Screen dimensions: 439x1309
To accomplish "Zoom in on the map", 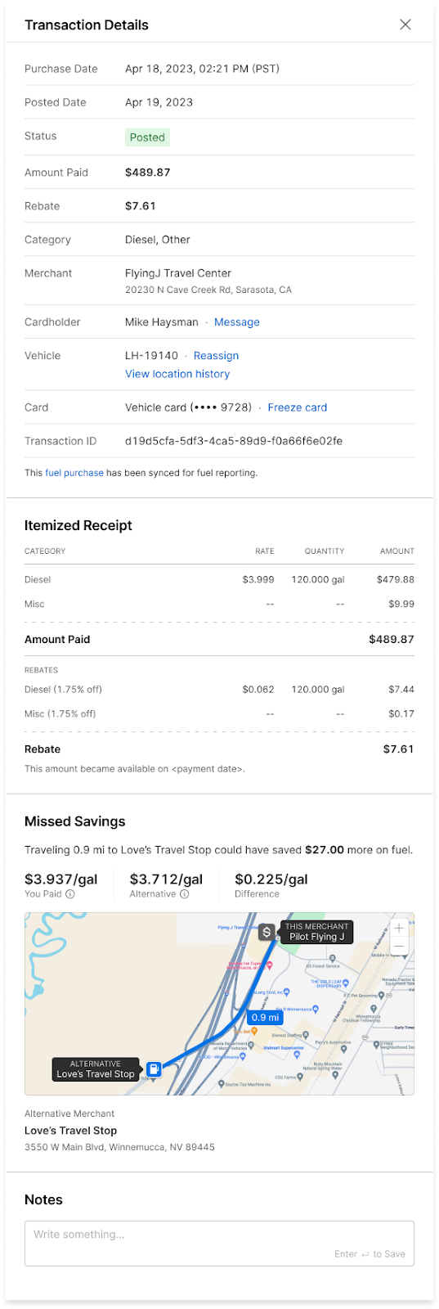I will (x=399, y=928).
